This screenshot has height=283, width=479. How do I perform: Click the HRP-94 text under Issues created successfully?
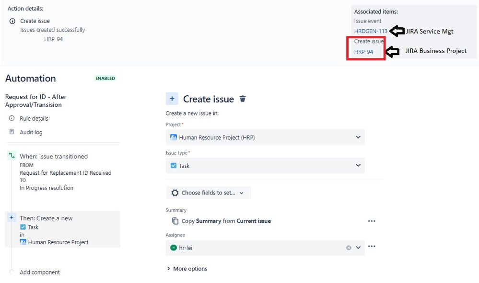pos(53,39)
